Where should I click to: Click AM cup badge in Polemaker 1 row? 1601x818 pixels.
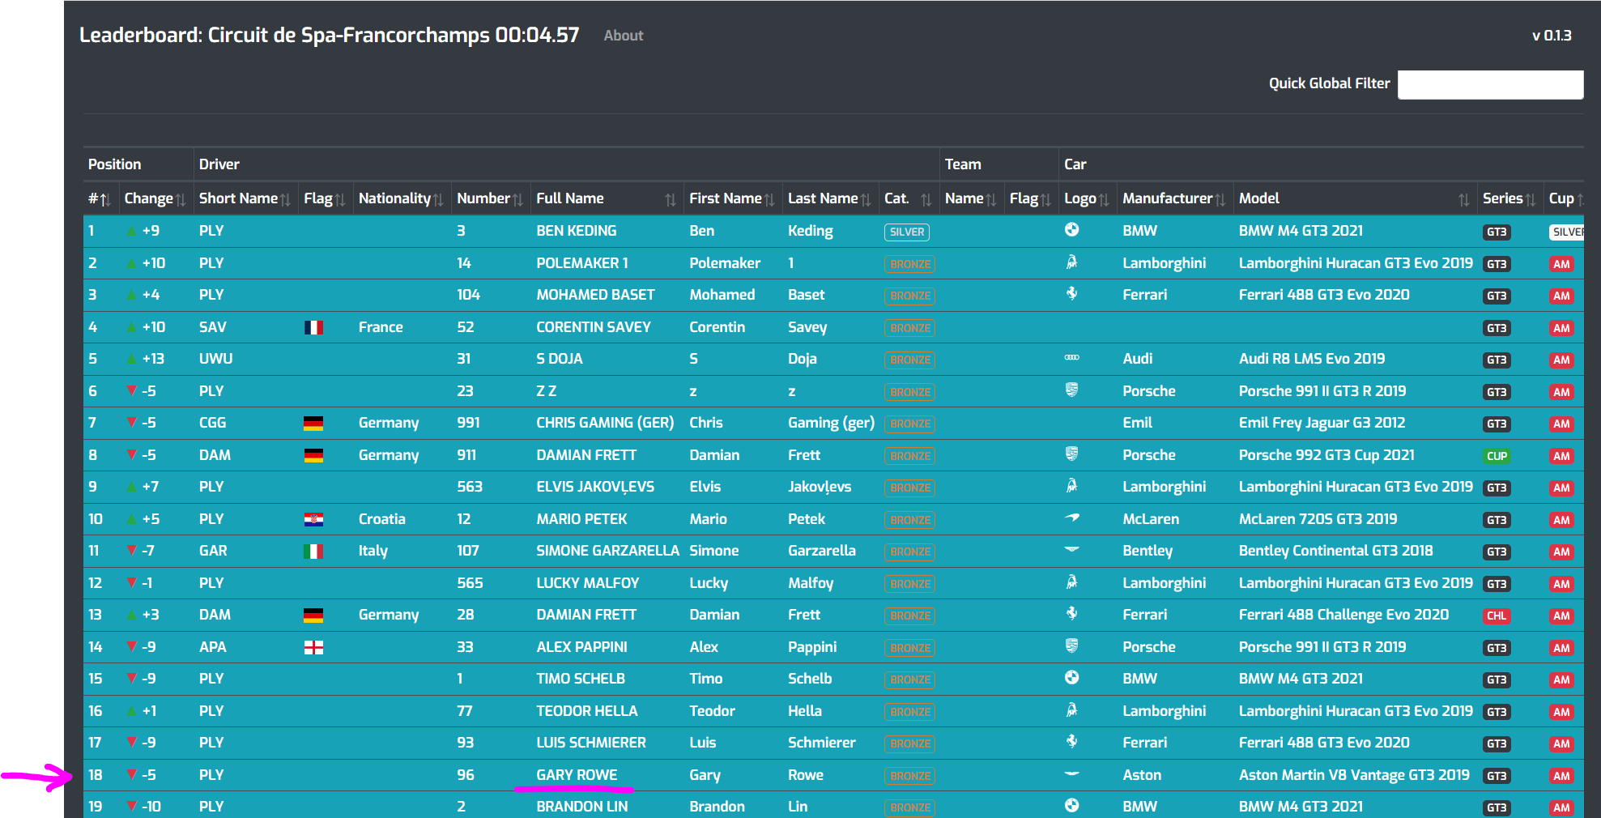tap(1561, 264)
